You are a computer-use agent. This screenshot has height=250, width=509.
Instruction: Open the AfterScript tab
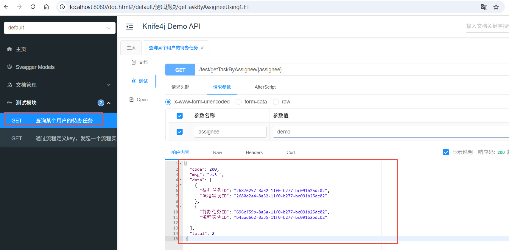click(265, 87)
